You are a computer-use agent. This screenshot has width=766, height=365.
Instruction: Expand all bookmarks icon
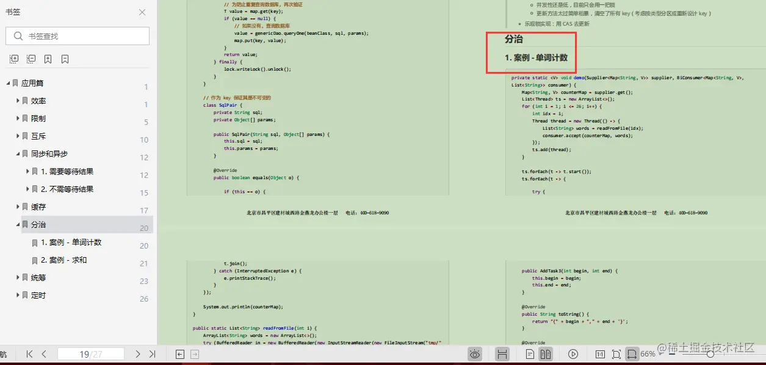click(14, 59)
